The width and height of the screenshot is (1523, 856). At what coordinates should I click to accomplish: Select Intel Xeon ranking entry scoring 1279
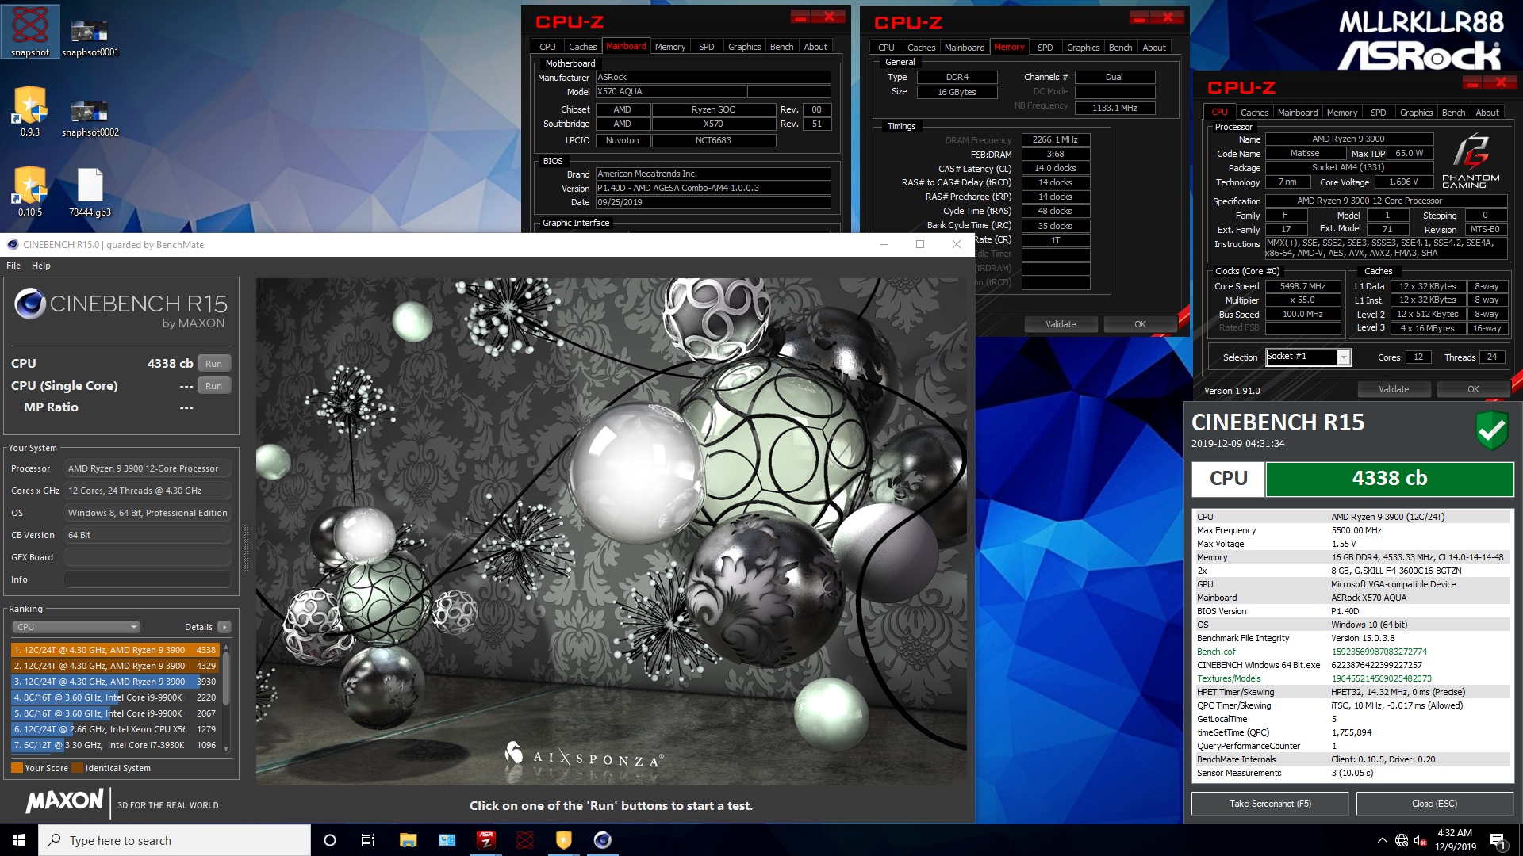[115, 729]
